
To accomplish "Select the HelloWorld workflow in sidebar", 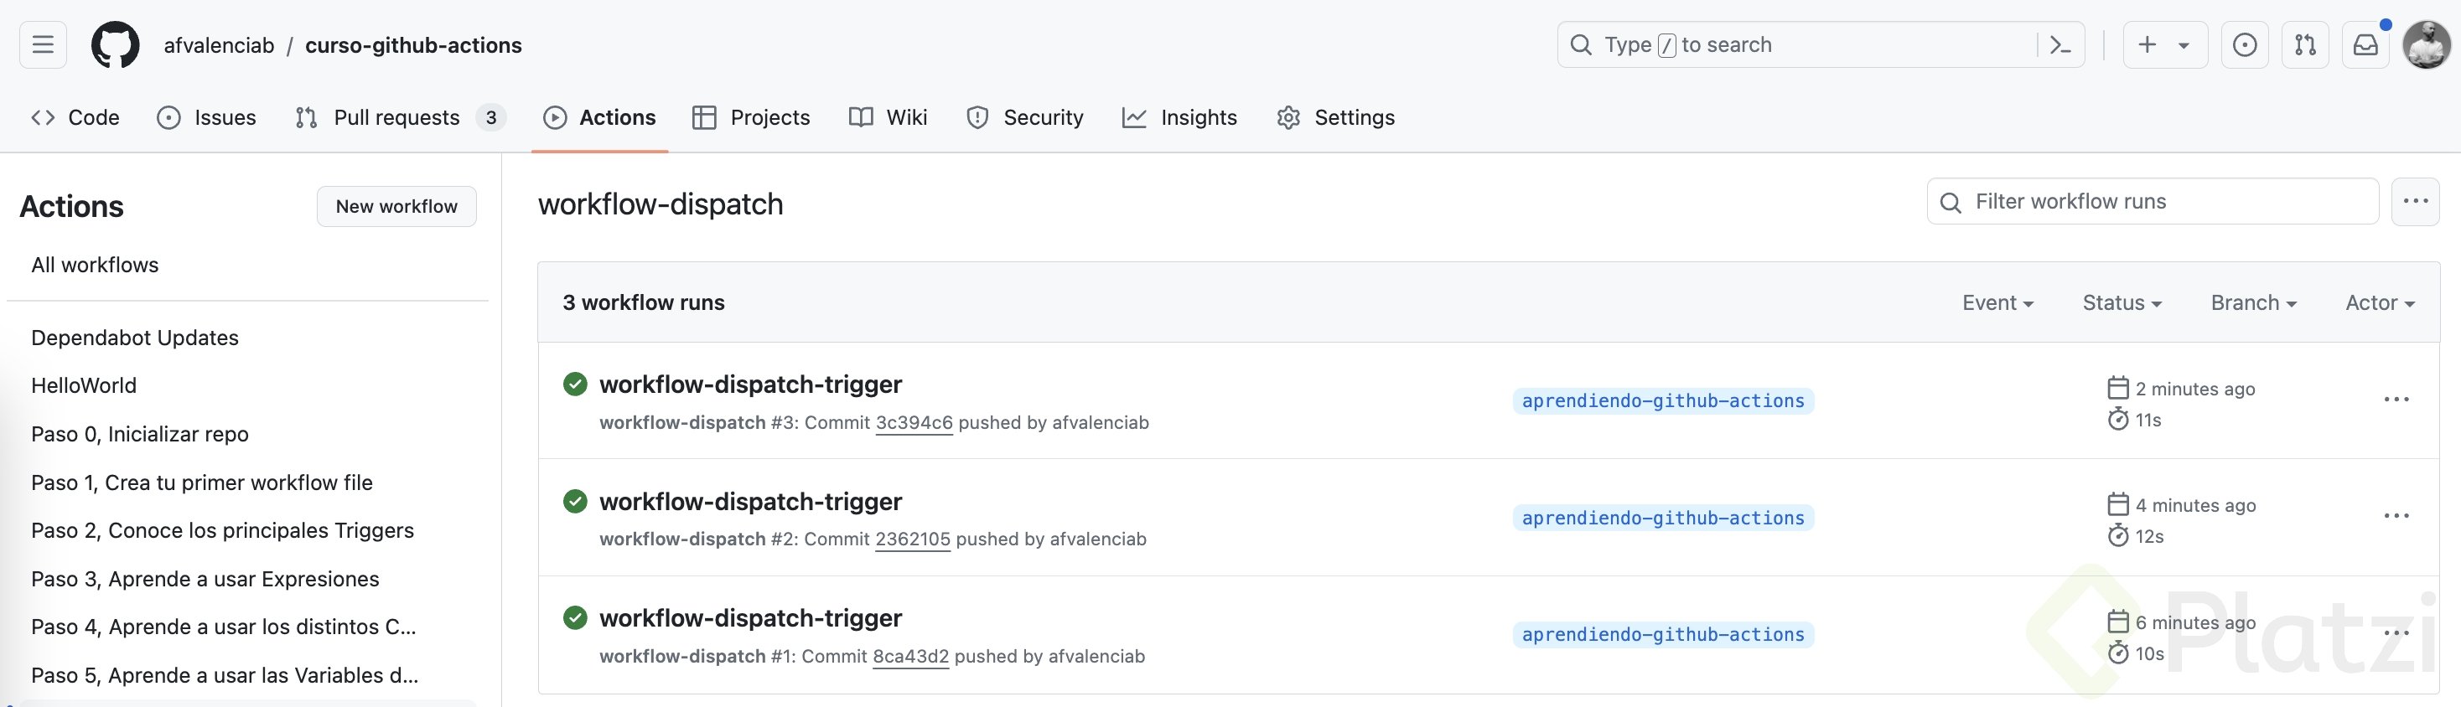I will click(x=84, y=385).
